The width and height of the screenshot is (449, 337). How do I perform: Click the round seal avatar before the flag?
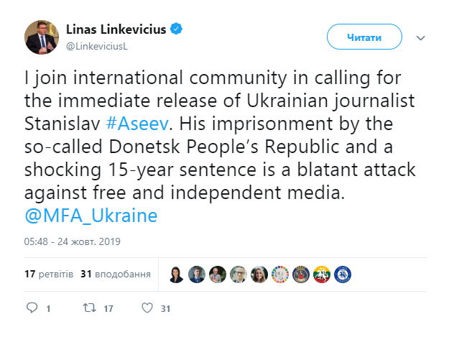(302, 274)
